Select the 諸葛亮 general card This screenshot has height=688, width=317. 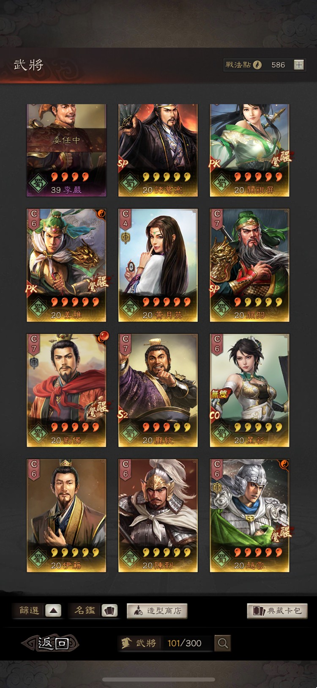158,150
